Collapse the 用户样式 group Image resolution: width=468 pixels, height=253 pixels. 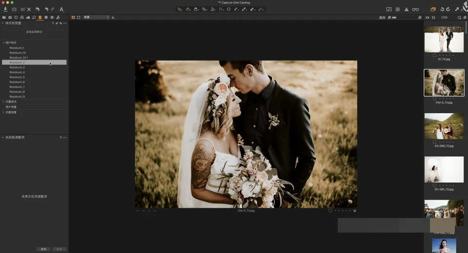[3, 43]
